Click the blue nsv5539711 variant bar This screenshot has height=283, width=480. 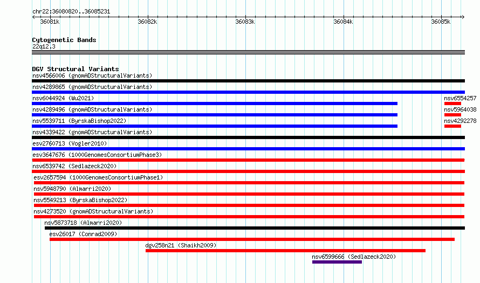tap(215, 126)
